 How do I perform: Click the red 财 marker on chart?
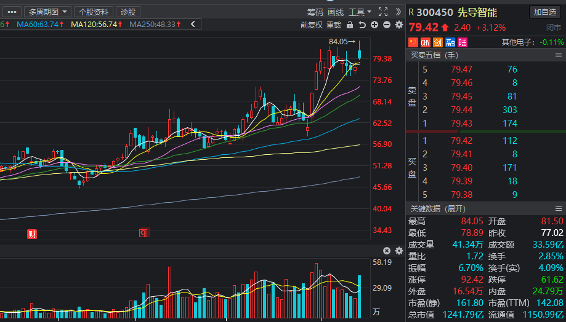pyautogui.click(x=32, y=234)
